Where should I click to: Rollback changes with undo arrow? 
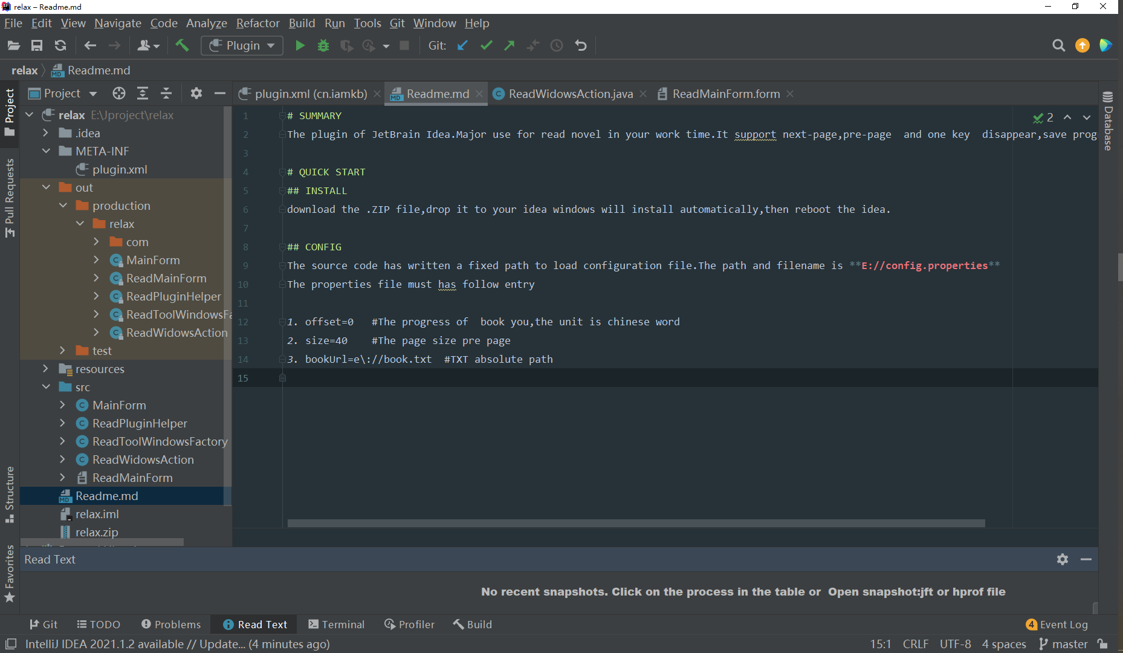581,45
